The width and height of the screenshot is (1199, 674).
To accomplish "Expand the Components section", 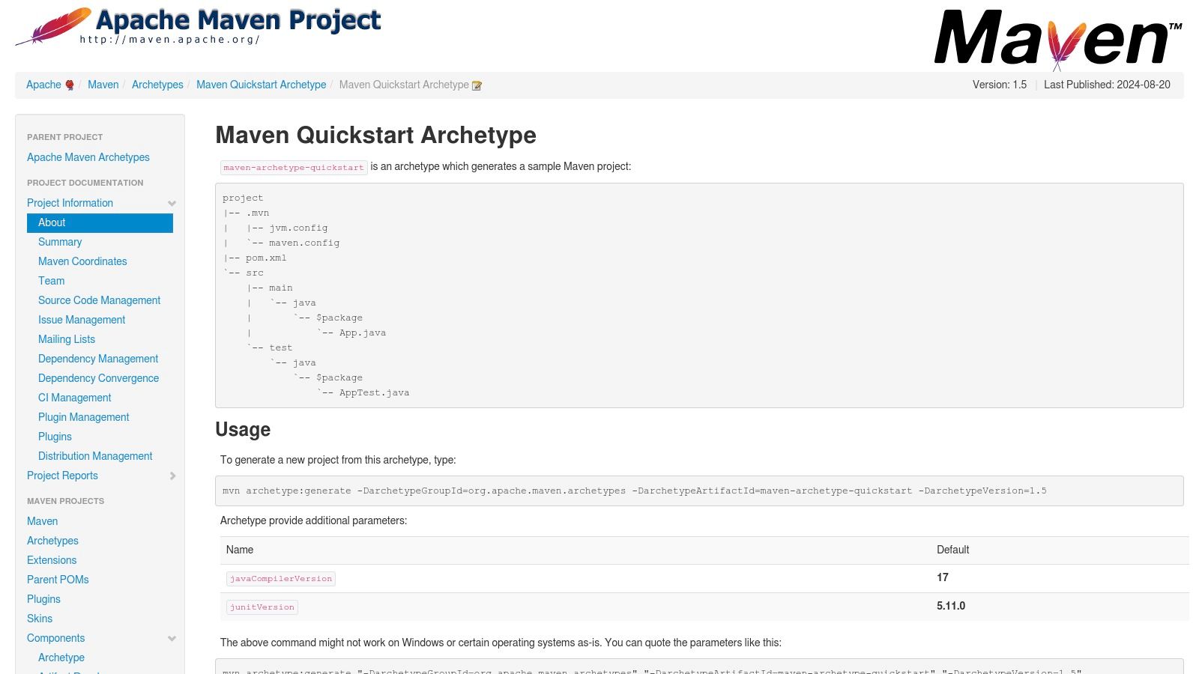I will click(172, 638).
